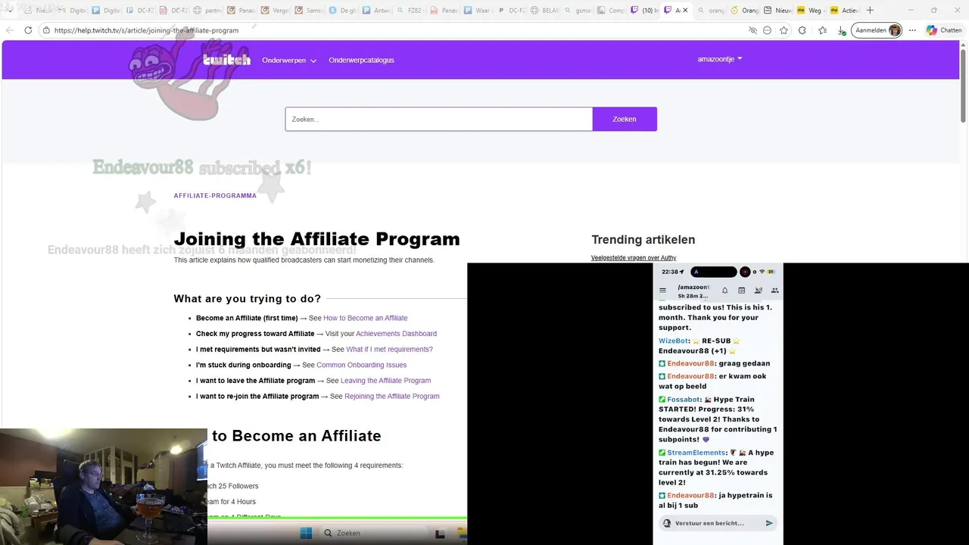Screen dimensions: 969x545
Task: Open 'Rejoining the Affiliate Program' link
Action: tap(391, 397)
